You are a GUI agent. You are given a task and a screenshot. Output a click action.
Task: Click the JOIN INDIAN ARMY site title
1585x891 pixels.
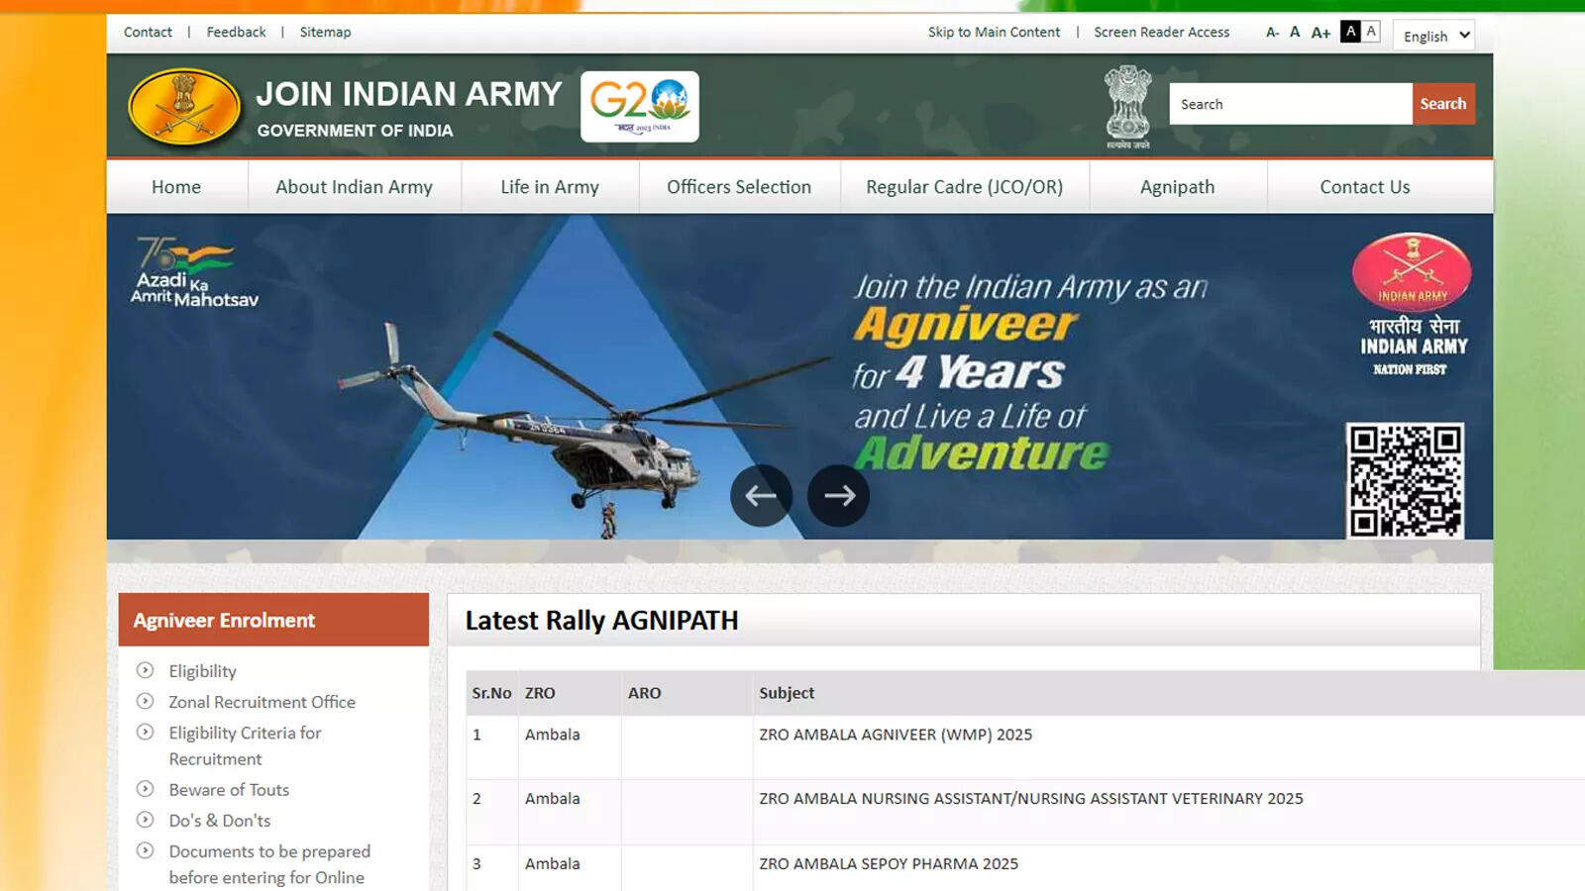click(x=409, y=94)
